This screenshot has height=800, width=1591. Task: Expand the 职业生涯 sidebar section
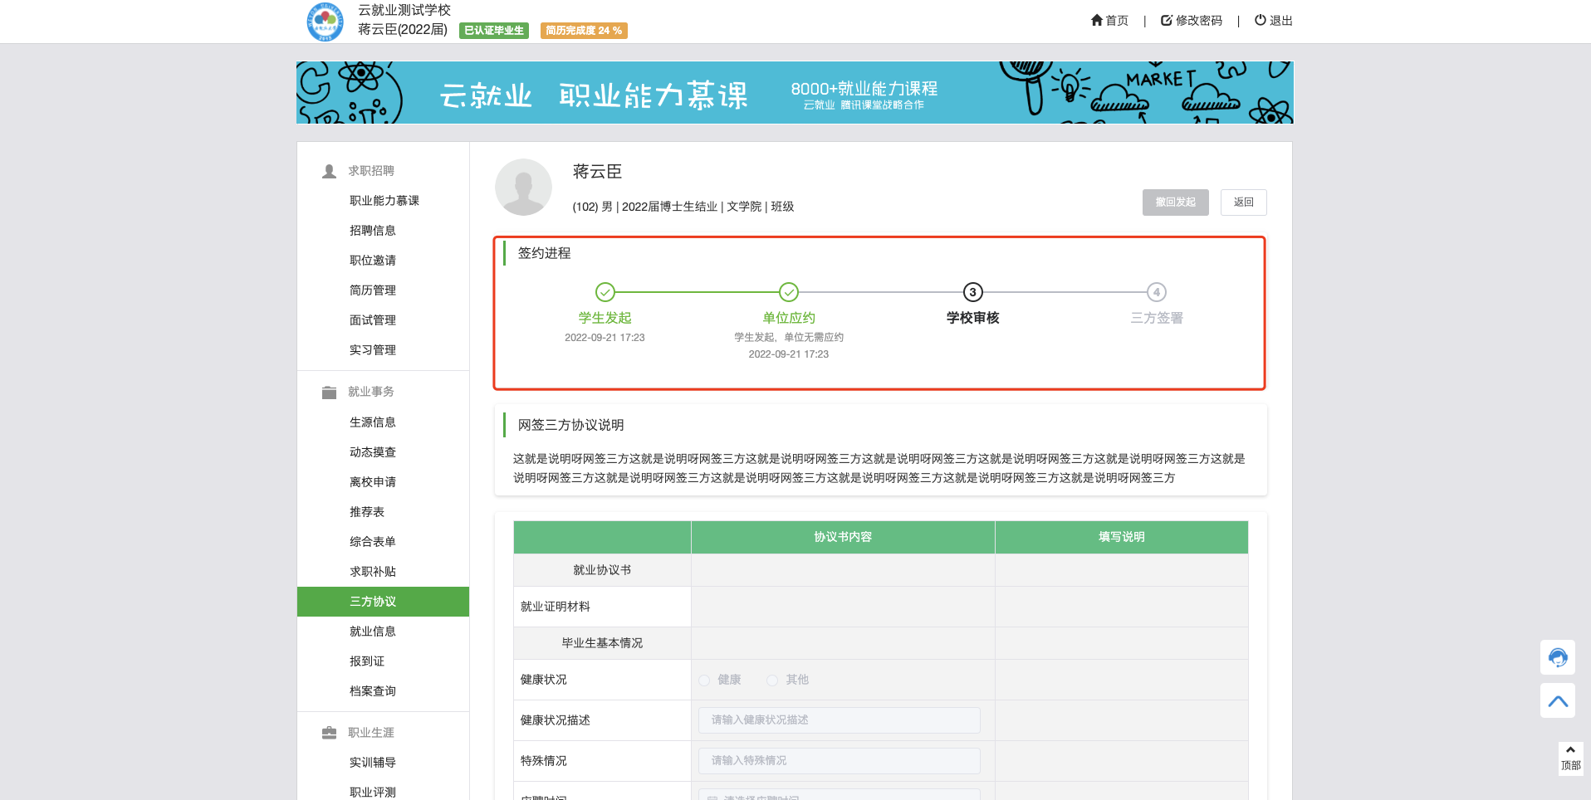(x=370, y=733)
